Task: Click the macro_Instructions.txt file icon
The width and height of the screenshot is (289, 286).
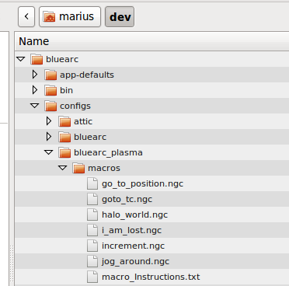Action: [x=92, y=277]
